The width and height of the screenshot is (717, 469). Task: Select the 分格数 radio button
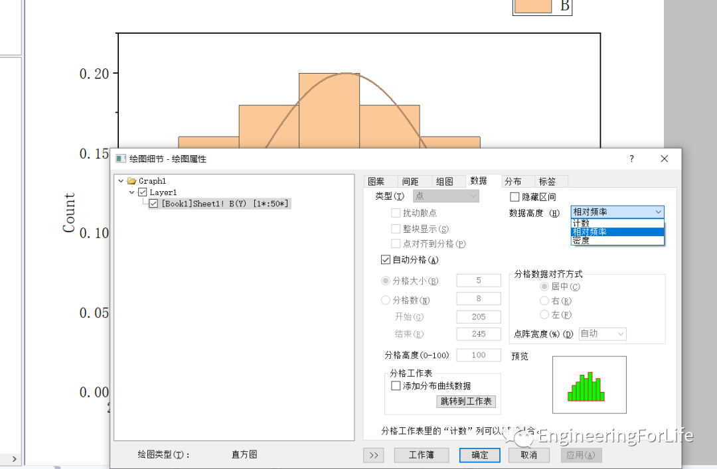(x=386, y=300)
